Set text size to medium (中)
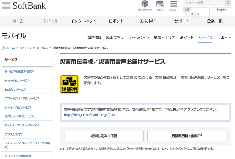Screen dimensions: 235x159 (193, 14)
